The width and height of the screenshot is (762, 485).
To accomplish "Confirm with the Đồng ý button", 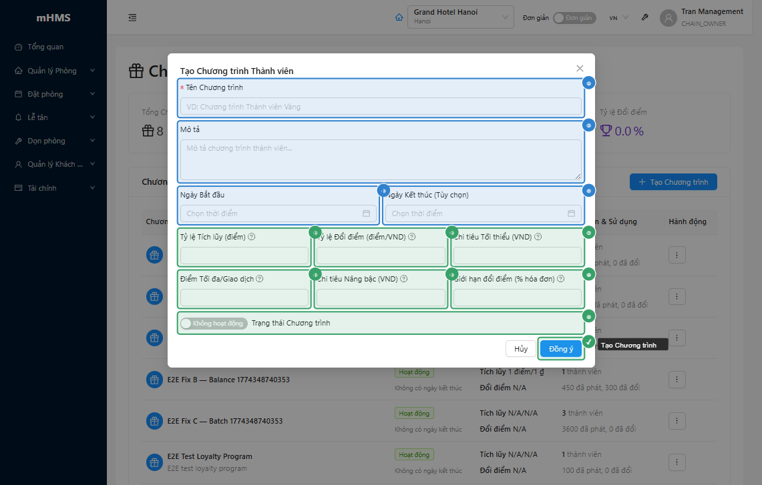I will point(560,349).
